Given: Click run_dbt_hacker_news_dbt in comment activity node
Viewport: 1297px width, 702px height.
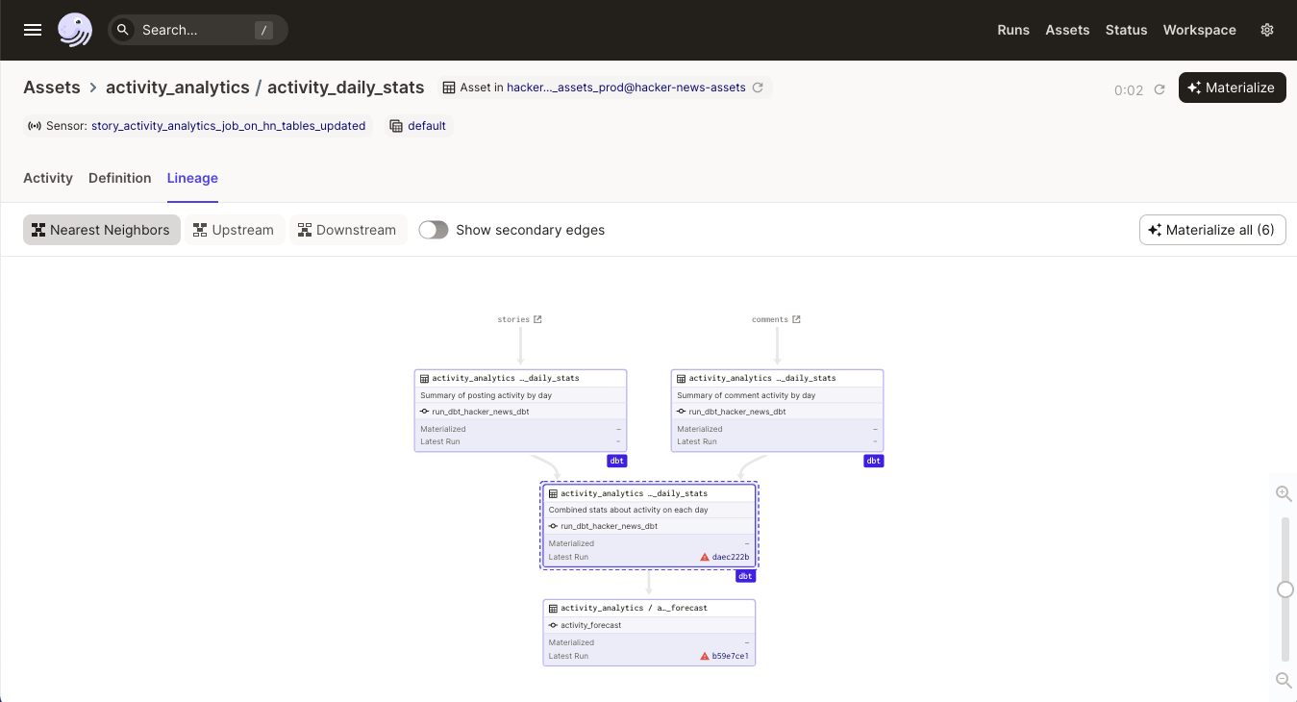Looking at the screenshot, I should (x=736, y=412).
